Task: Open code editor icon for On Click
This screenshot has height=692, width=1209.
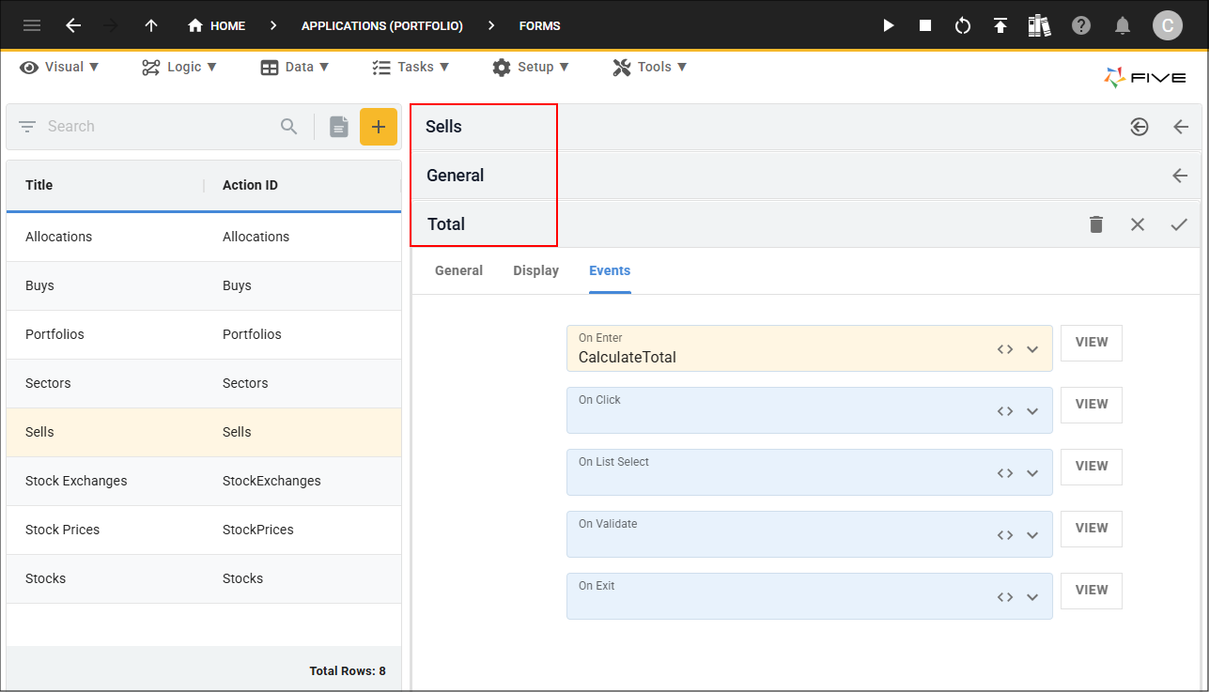Action: point(1005,411)
